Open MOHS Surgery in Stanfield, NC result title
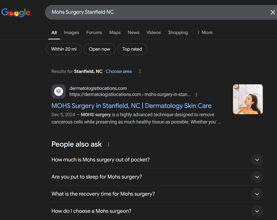Viewport: 277px width, 220px height. (131, 106)
